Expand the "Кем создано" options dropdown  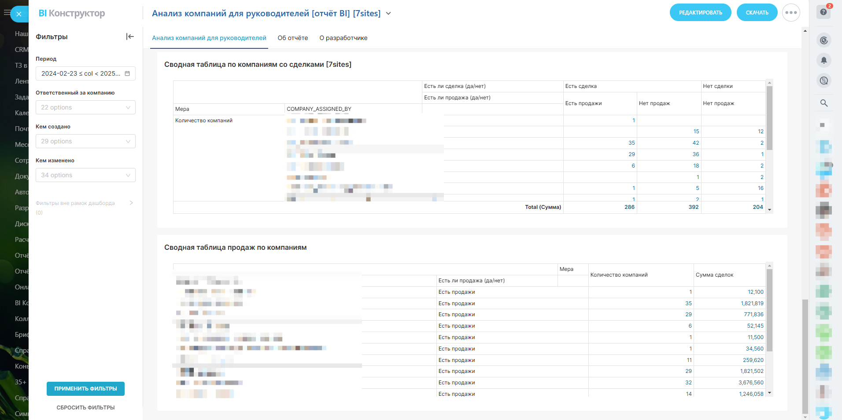(x=85, y=141)
